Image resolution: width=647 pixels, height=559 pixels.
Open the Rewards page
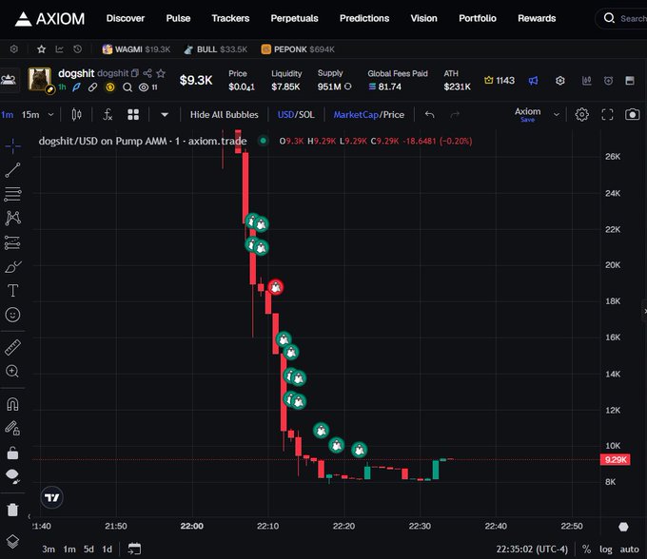tap(537, 19)
